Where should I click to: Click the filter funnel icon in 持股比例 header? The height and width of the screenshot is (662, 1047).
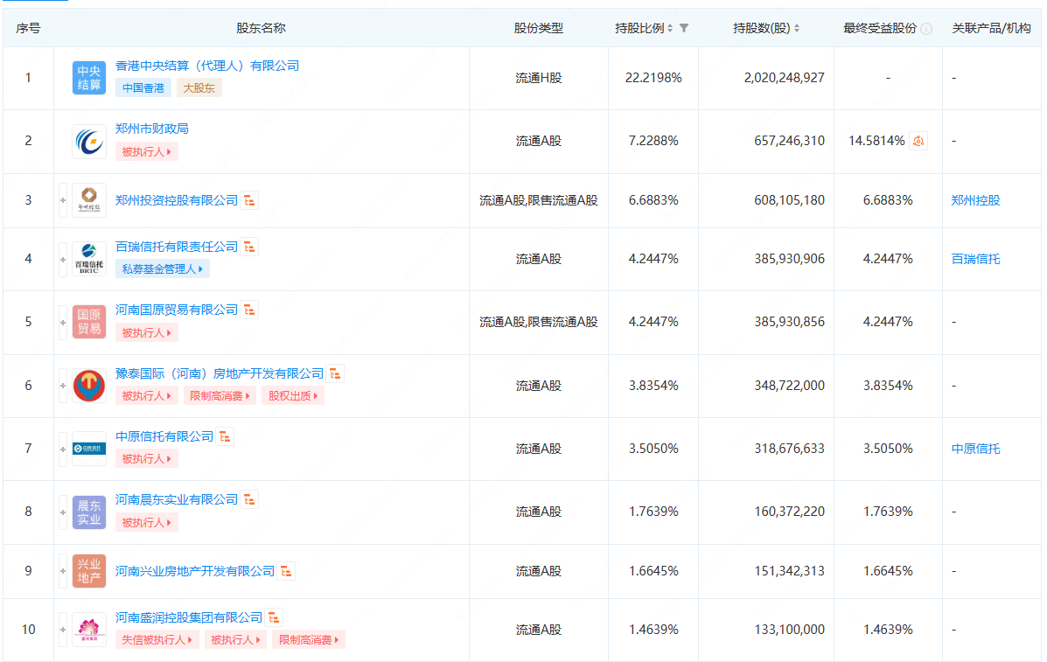pos(684,28)
